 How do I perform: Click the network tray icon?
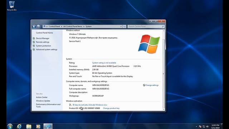coord(204,126)
